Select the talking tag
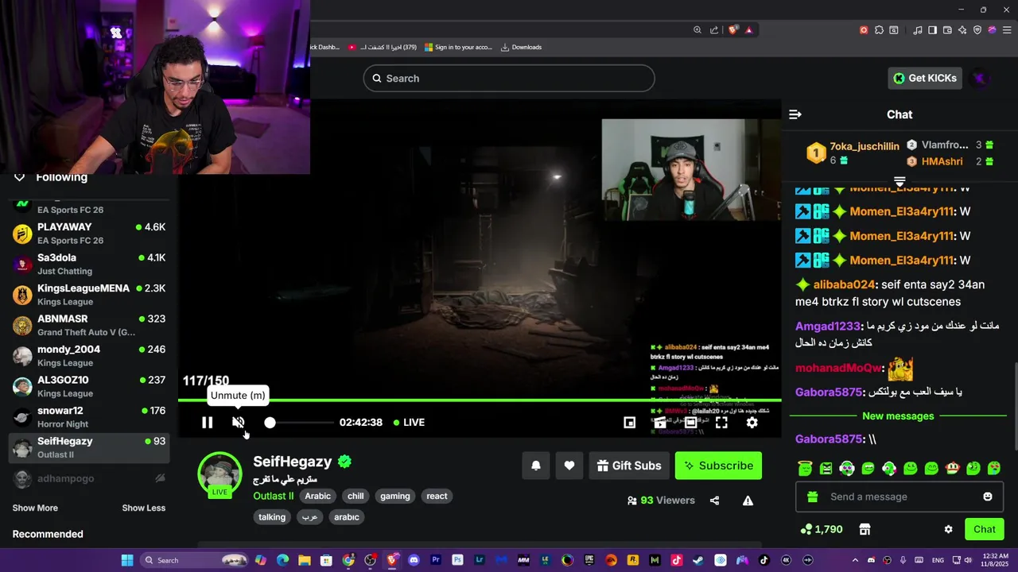The image size is (1018, 572). point(272,517)
